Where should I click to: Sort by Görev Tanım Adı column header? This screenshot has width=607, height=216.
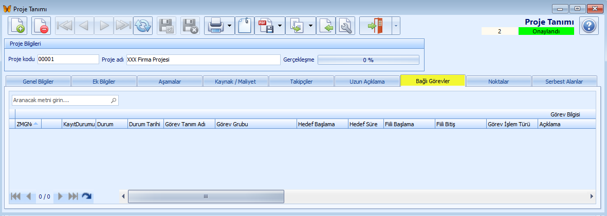(188, 124)
